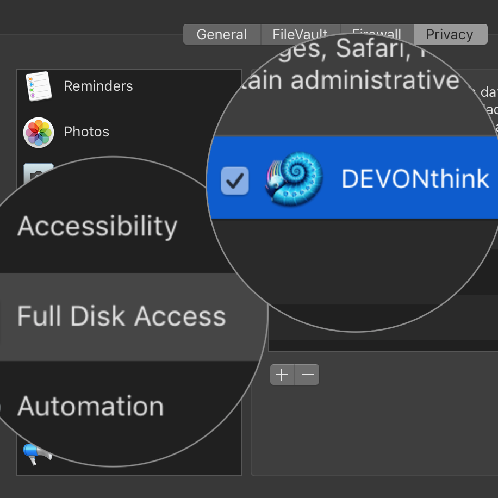Select the Full Disk Access category
This screenshot has width=498, height=498.
122,316
